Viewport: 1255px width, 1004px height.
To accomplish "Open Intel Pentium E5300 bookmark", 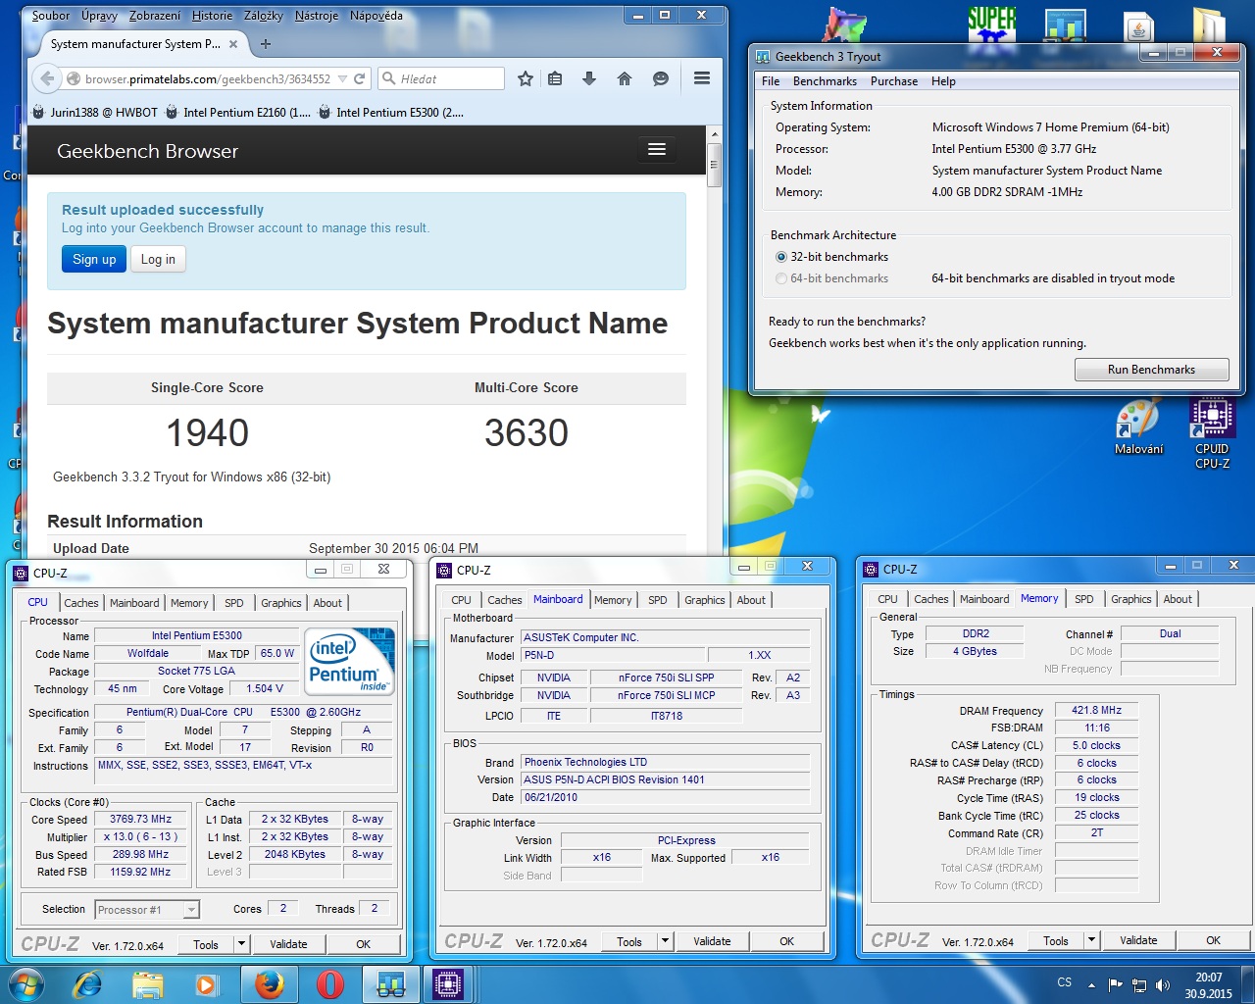I will tap(391, 113).
